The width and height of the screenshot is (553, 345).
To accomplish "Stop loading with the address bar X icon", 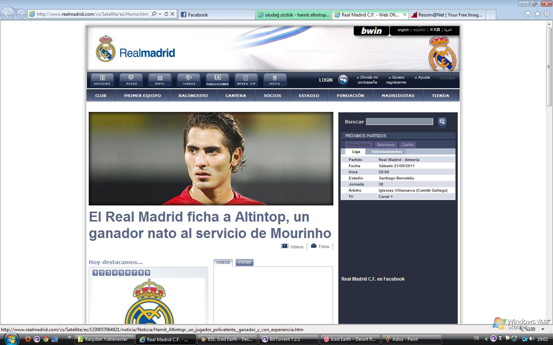I will (172, 14).
